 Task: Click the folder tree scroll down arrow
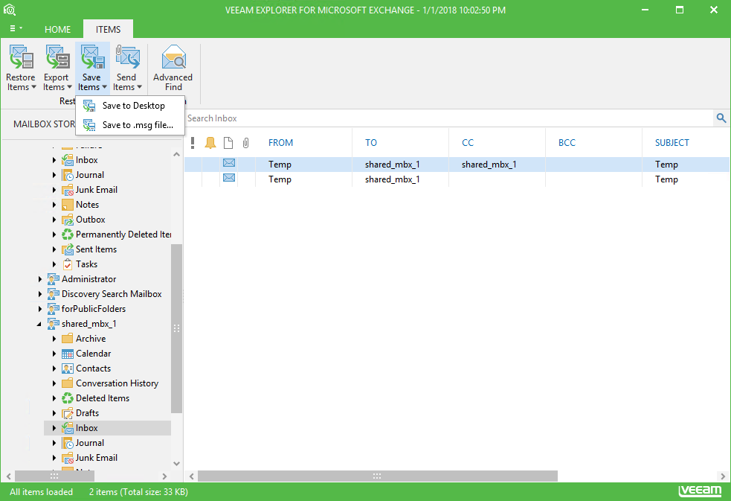pyautogui.click(x=176, y=464)
